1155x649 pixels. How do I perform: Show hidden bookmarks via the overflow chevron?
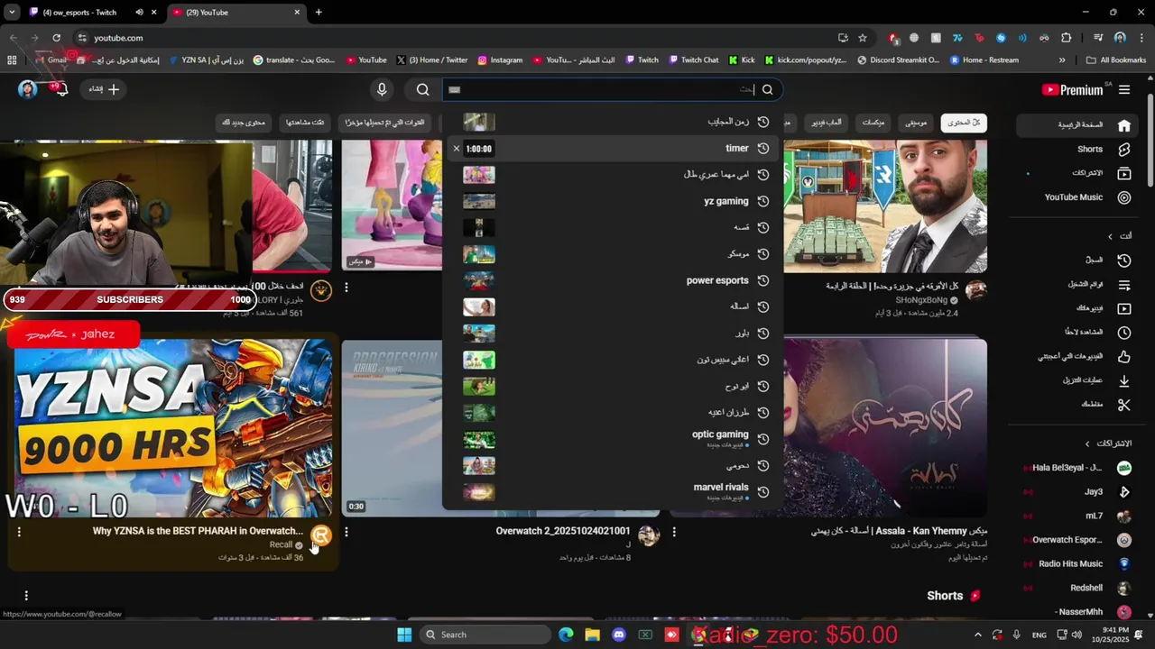1062,60
